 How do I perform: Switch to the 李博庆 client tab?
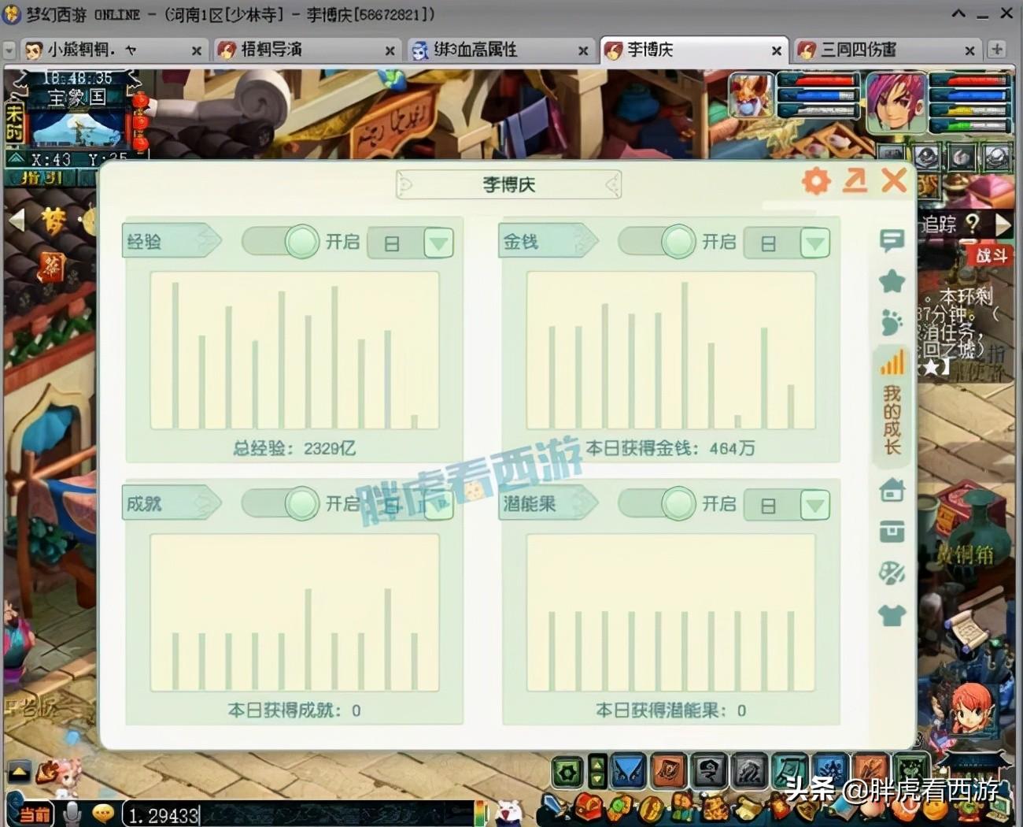[x=693, y=50]
